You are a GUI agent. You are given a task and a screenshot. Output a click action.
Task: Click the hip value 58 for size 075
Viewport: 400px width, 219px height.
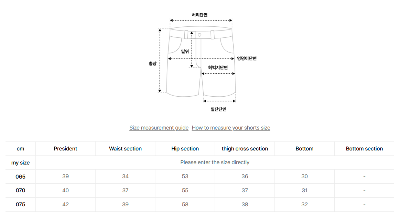pyautogui.click(x=185, y=205)
